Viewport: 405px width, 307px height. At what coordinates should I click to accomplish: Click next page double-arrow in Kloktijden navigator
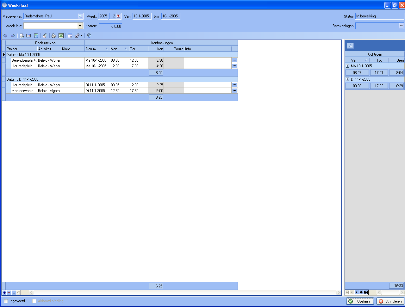click(x=361, y=292)
